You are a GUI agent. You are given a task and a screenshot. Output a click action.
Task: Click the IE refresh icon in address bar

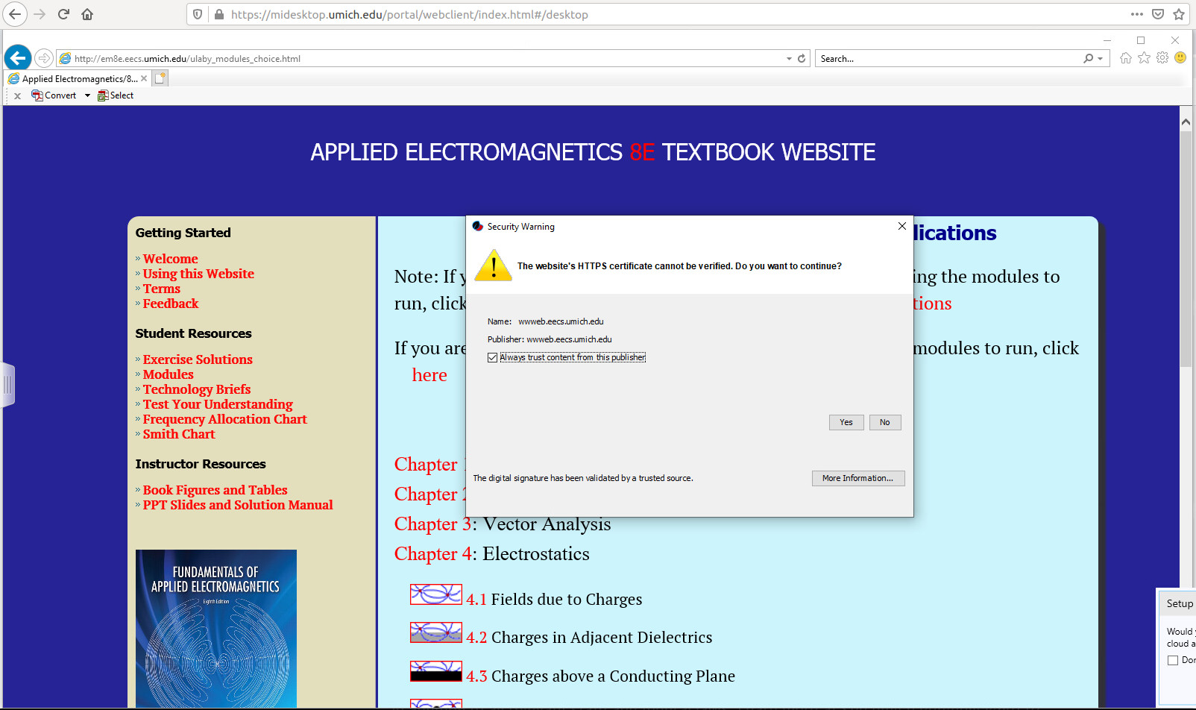tap(802, 58)
